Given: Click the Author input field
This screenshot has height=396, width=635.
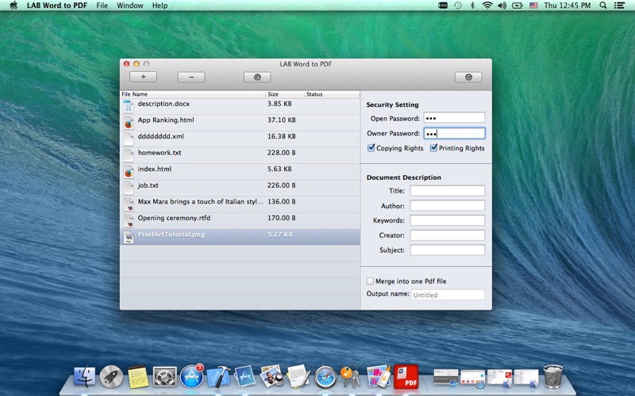Looking at the screenshot, I should tap(447, 206).
